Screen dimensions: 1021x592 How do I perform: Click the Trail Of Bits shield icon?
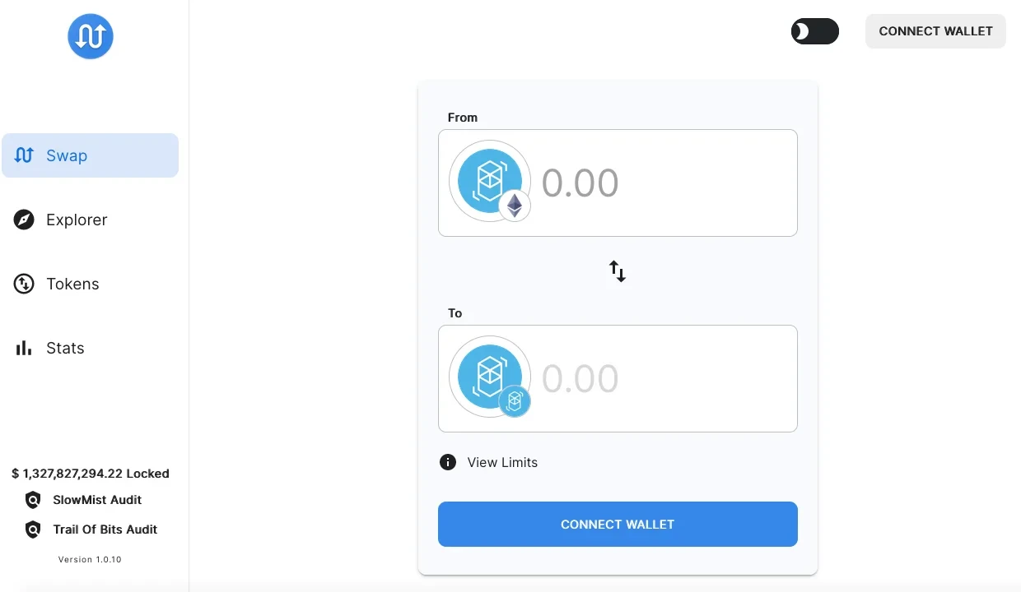click(33, 530)
